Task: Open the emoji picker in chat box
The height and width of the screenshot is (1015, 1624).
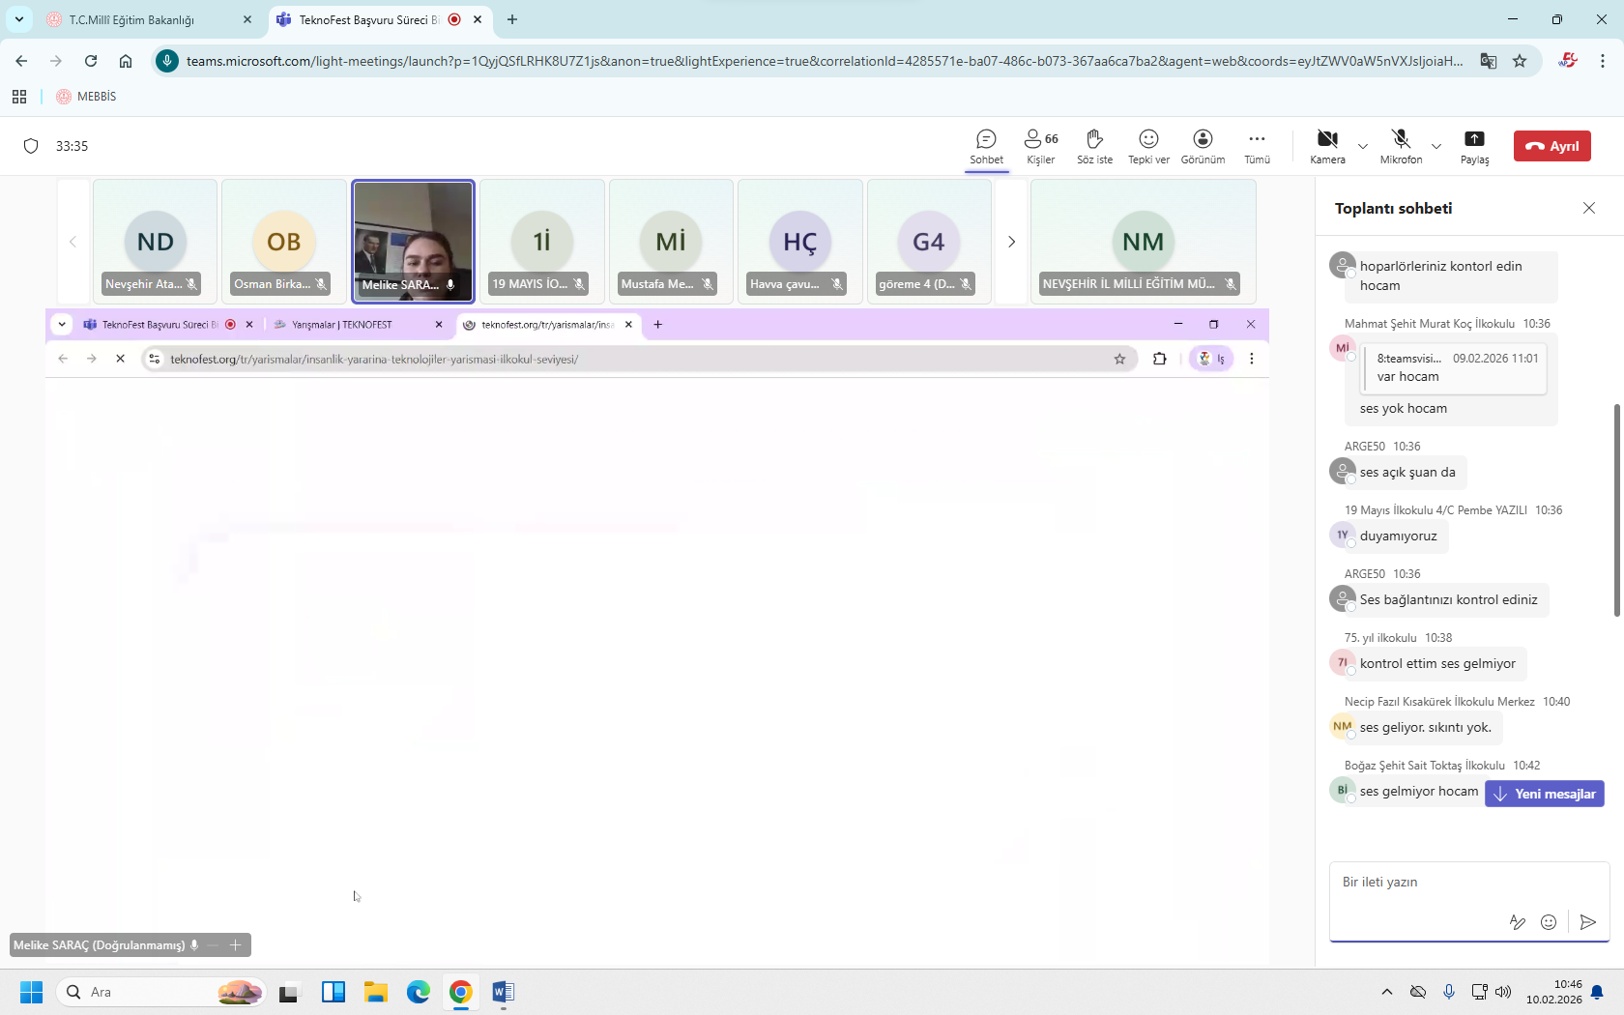Action: click(x=1549, y=922)
